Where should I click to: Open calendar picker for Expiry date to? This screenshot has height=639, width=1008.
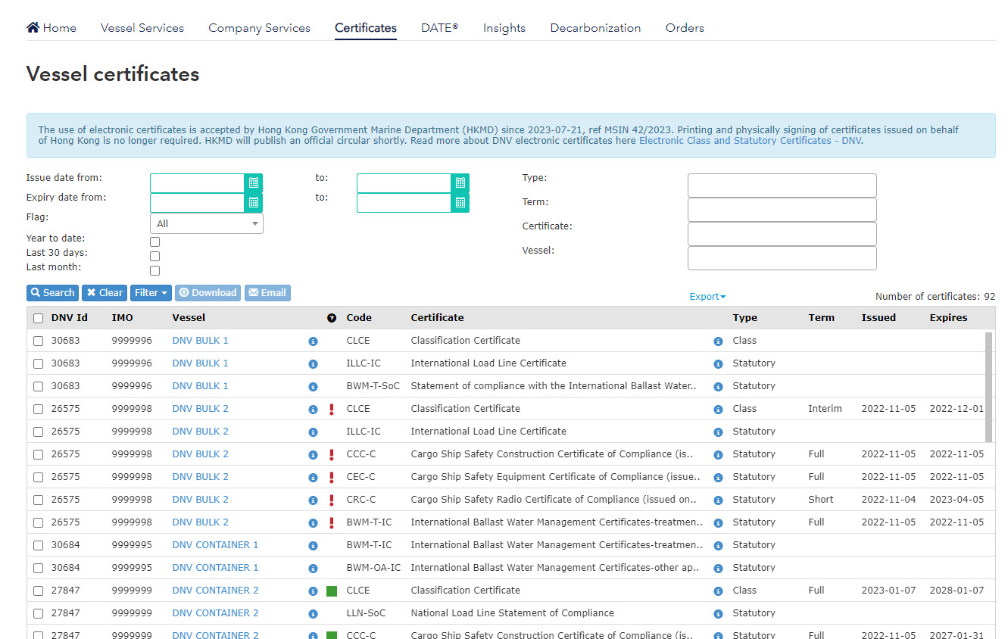(x=460, y=203)
